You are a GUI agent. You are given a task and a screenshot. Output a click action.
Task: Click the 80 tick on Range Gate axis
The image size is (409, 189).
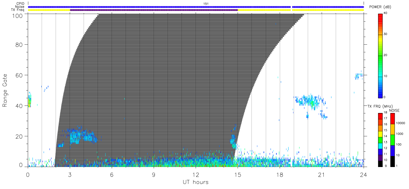point(19,44)
